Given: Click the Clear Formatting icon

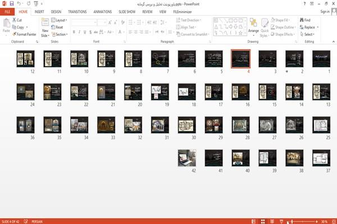Looking at the screenshot, I should click(122, 22).
